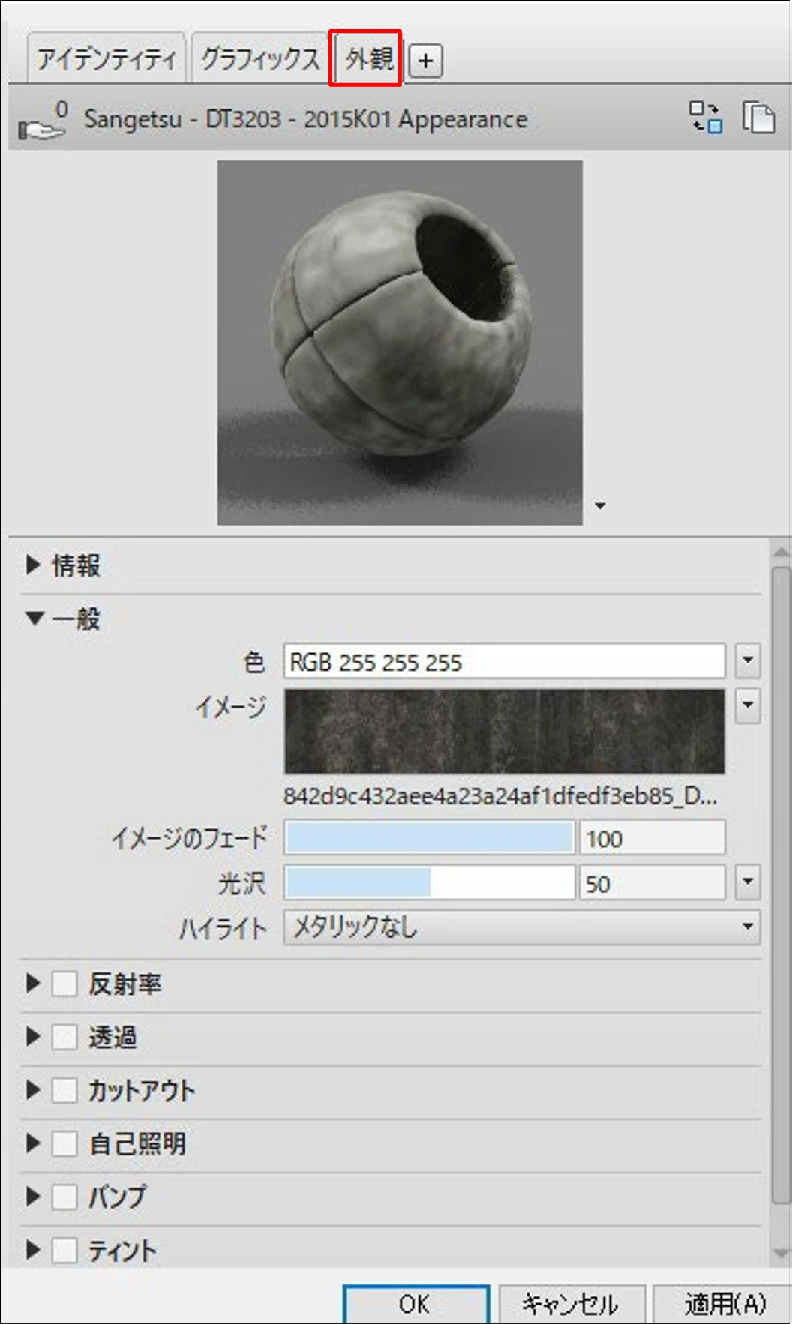792x1324 pixels.
Task: Expand the バンプ section arrow
Action: point(33,1196)
